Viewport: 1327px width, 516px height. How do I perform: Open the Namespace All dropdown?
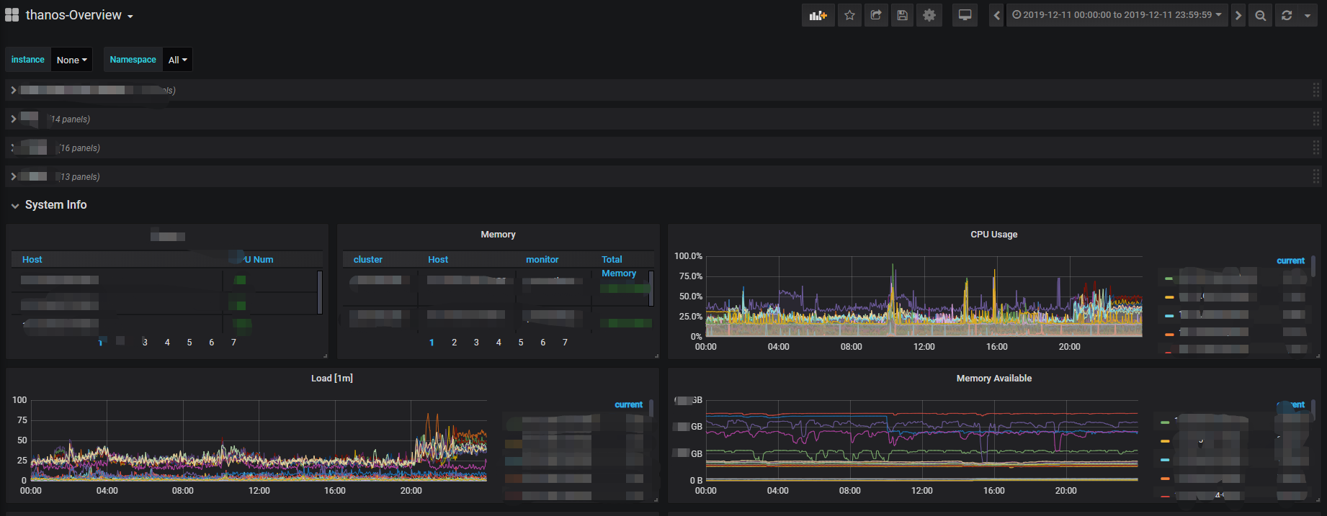coord(177,60)
